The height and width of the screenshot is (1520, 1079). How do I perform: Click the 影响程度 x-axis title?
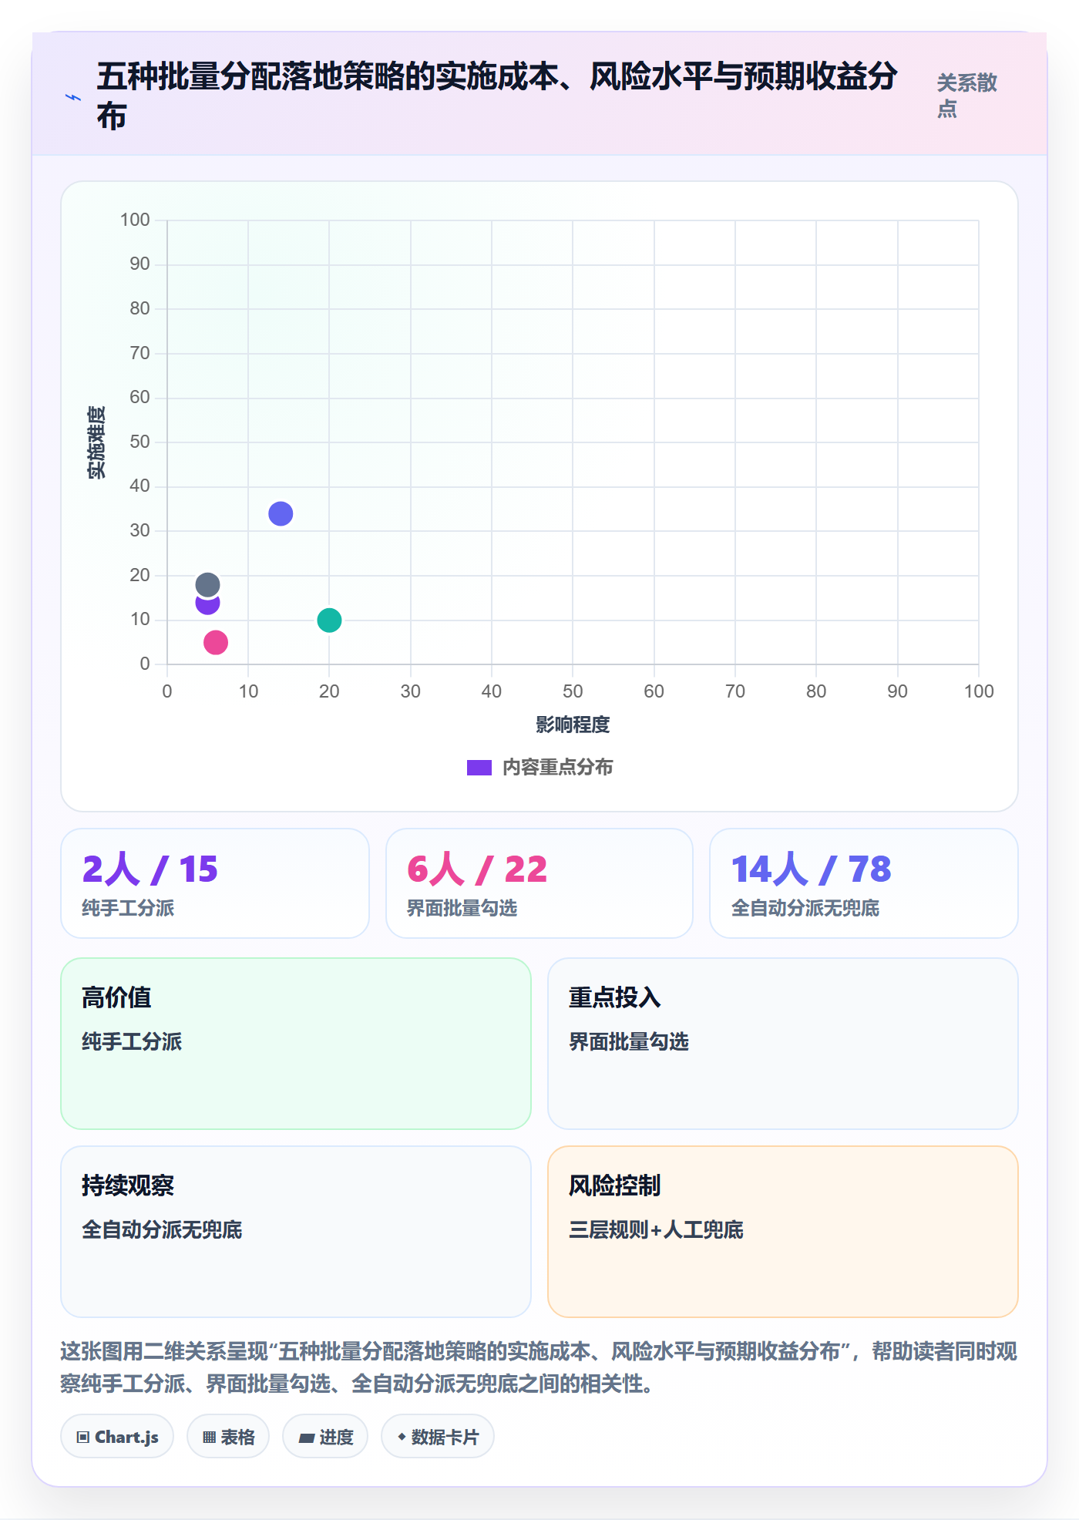click(573, 725)
